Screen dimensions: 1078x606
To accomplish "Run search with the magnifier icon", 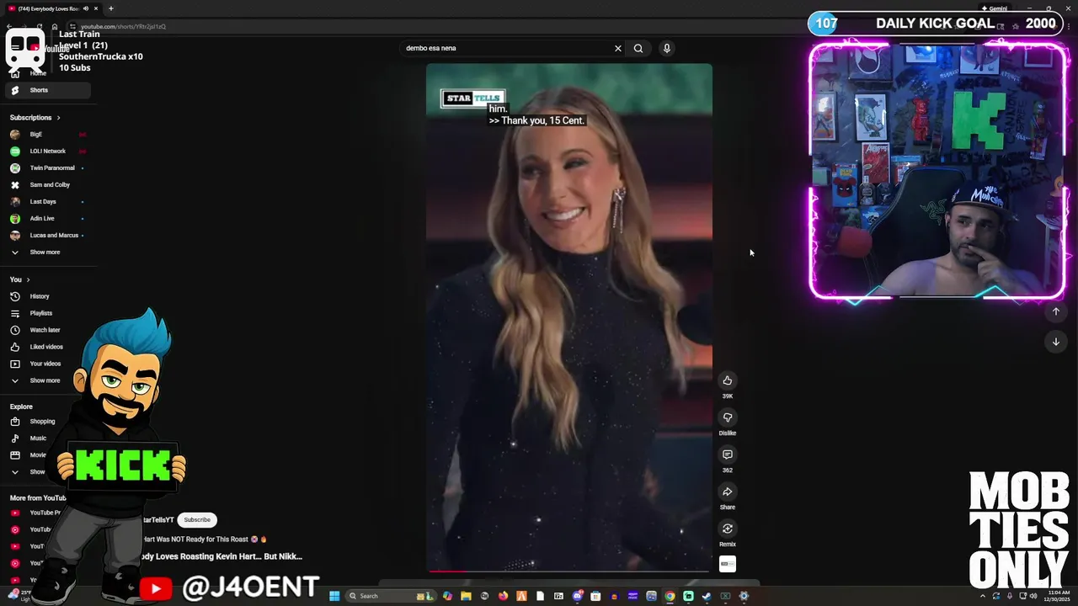I will click(638, 48).
